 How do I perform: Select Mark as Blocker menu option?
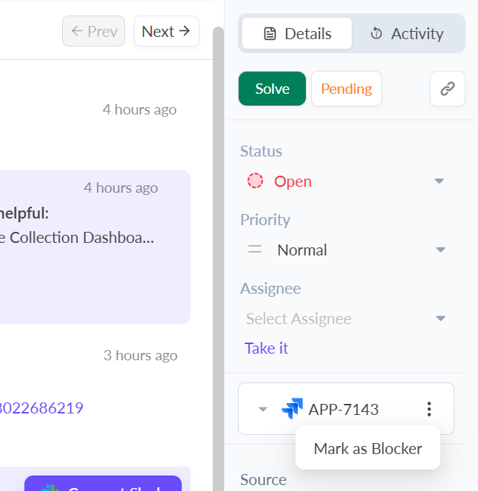368,448
